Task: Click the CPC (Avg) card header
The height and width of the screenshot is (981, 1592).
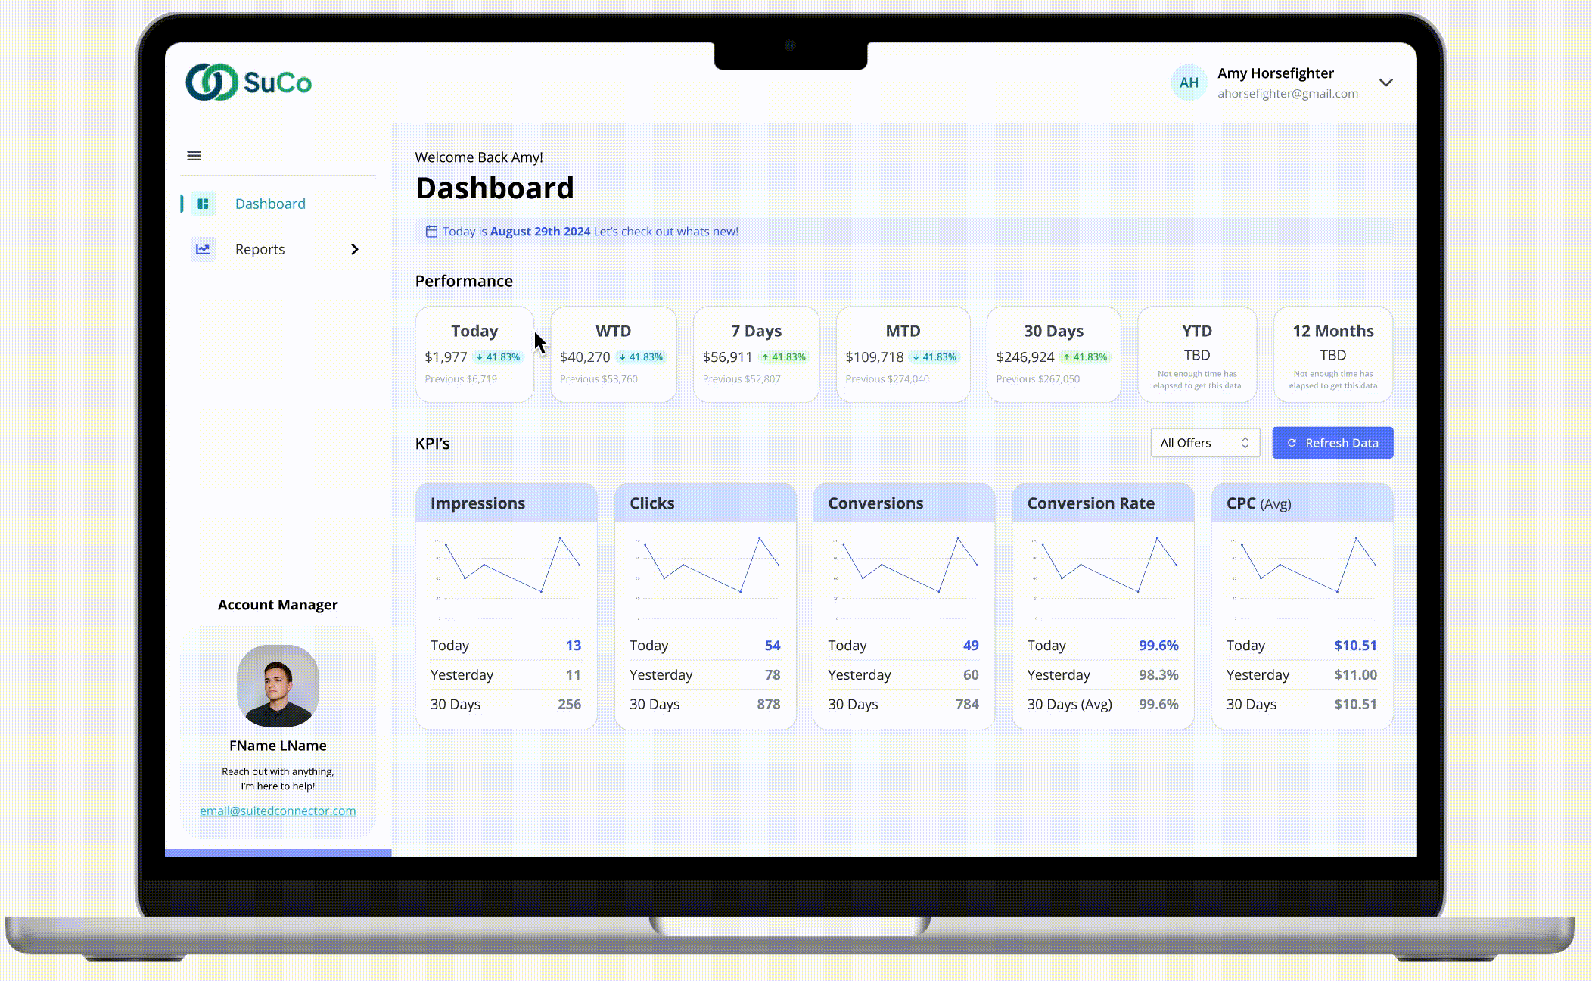Action: [x=1302, y=503]
